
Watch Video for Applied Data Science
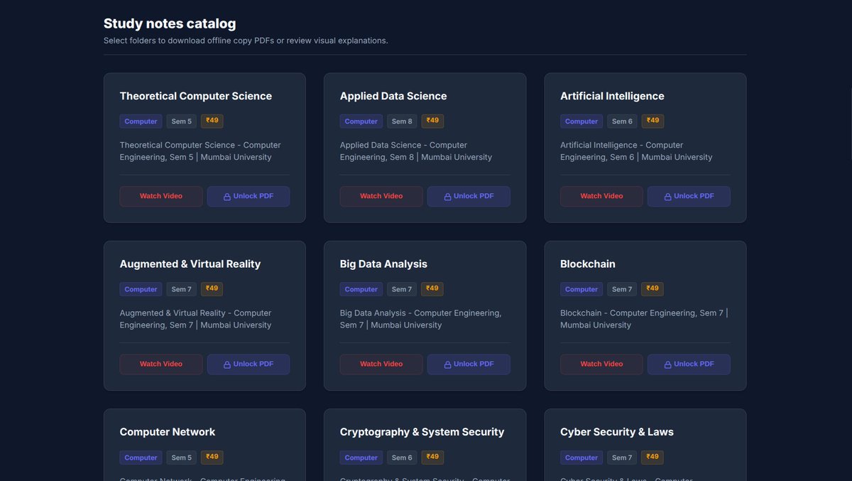click(381, 196)
